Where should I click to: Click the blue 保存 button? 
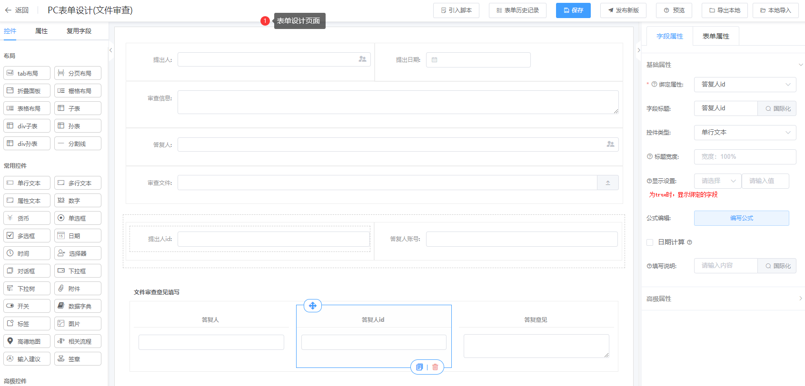[x=573, y=10]
